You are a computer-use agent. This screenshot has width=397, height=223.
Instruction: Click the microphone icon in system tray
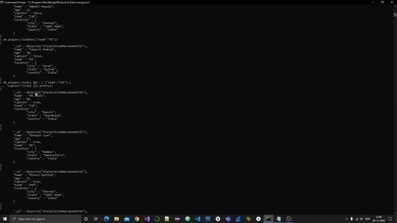[x=352, y=219]
